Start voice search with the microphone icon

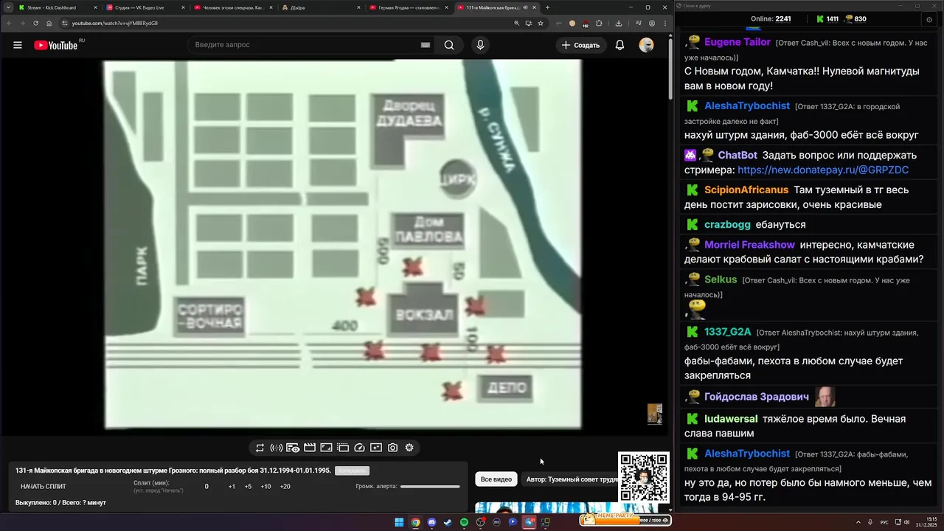[x=480, y=45]
